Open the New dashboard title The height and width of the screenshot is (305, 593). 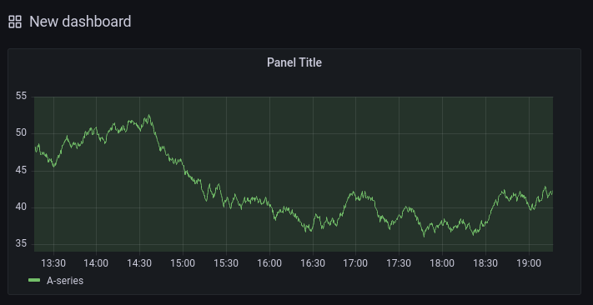(80, 22)
